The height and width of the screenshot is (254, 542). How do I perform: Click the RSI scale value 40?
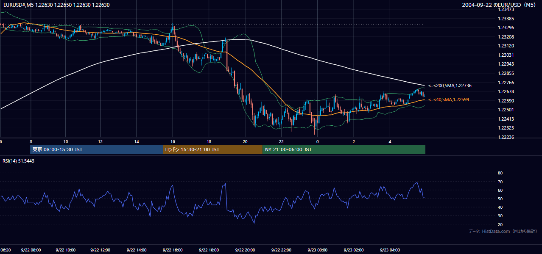click(x=500, y=207)
